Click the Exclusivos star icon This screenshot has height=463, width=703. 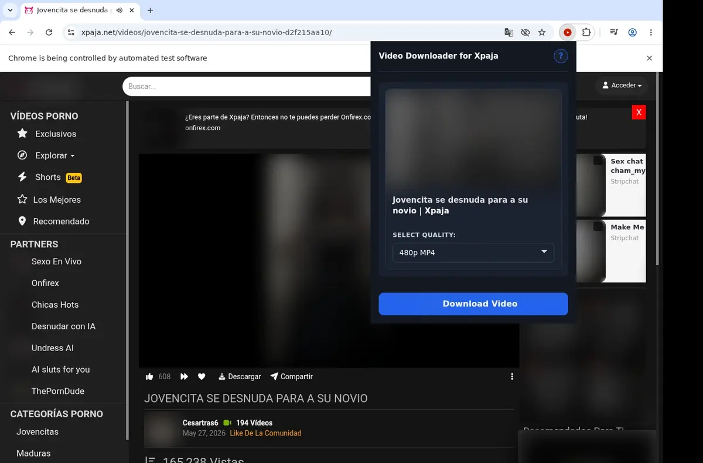[22, 134]
